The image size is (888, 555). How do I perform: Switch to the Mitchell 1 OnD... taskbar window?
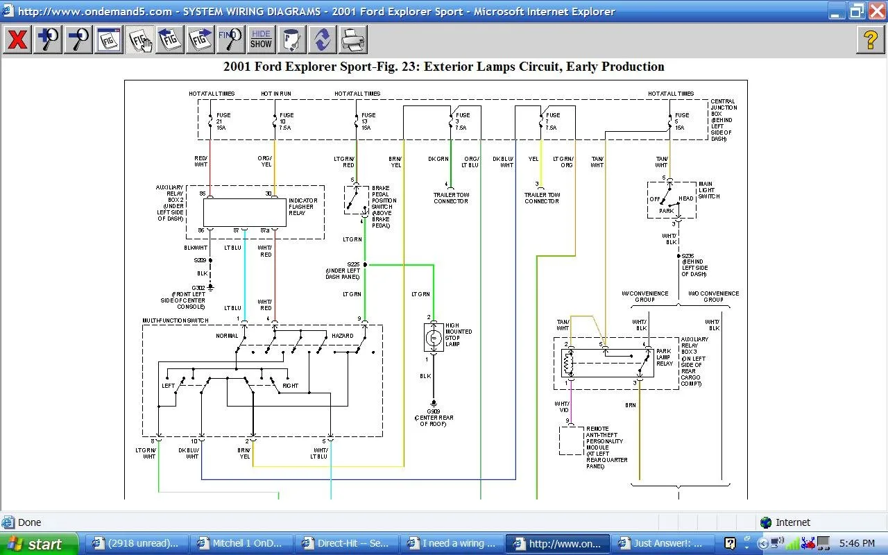(241, 543)
